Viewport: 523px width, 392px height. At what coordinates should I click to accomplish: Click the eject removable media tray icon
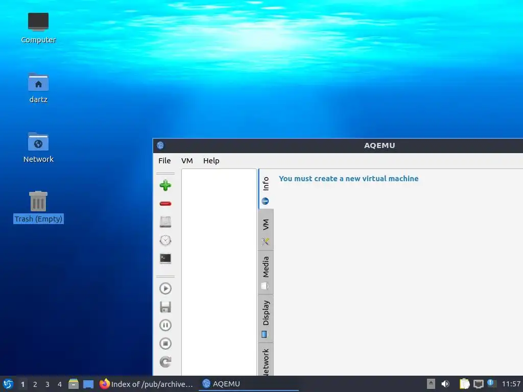(431, 384)
